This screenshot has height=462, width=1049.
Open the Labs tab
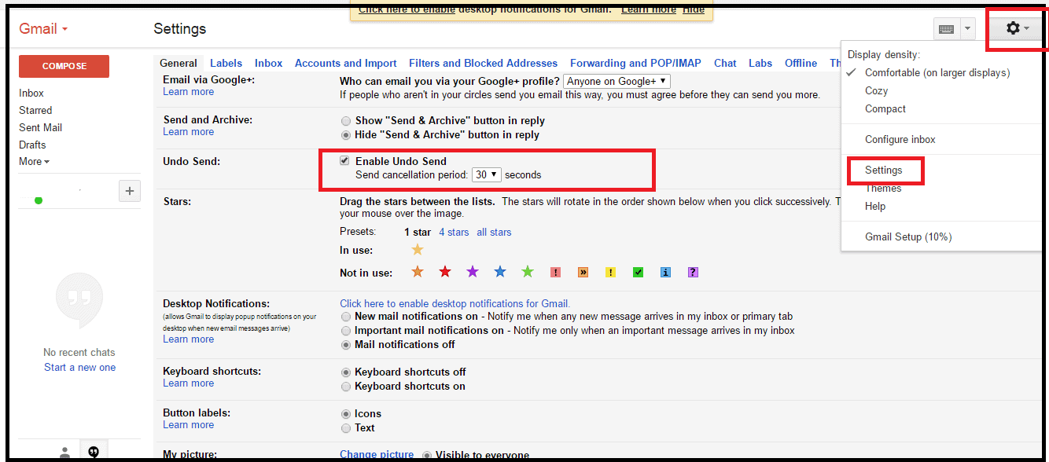[x=760, y=64]
